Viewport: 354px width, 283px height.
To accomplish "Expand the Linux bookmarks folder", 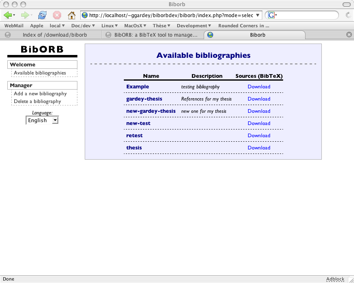I will (x=110, y=26).
